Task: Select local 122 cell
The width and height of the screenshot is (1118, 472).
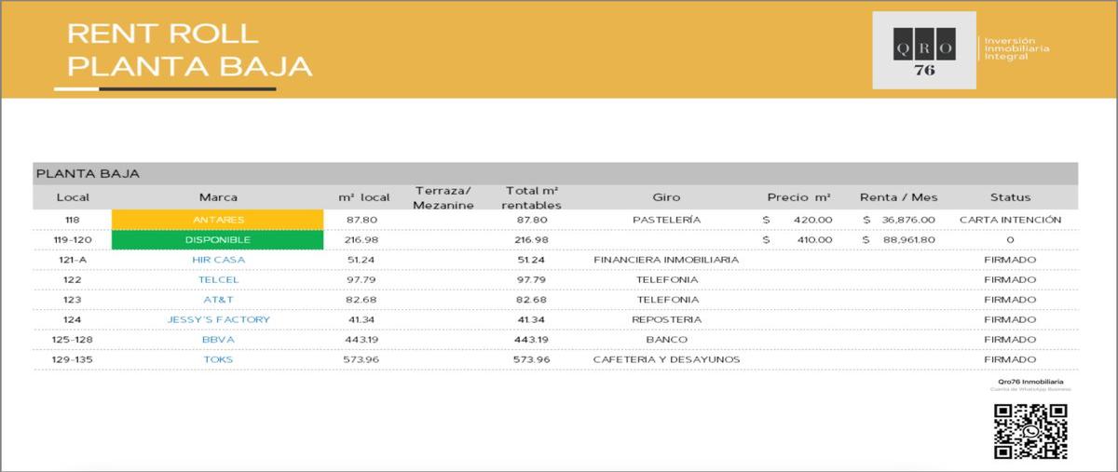Action: (x=73, y=279)
